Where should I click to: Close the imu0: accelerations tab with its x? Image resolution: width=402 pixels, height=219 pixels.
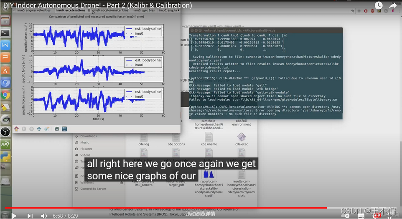click(89, 10)
